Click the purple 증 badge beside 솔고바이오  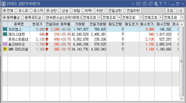pos(5,44)
